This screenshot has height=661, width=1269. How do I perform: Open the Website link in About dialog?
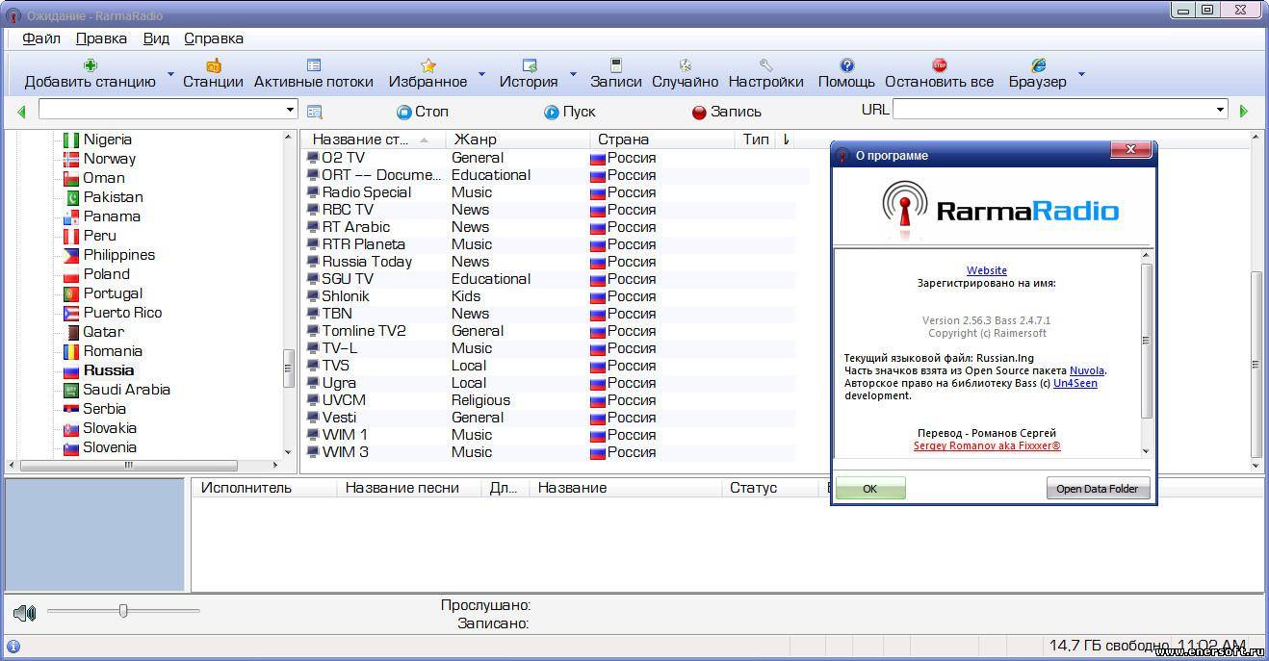(987, 270)
